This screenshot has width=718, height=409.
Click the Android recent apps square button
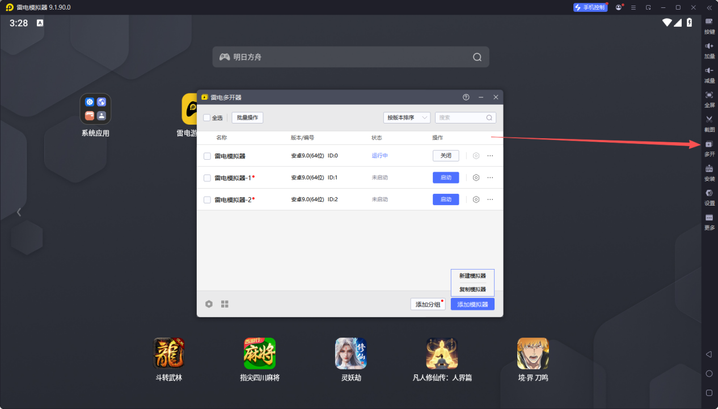click(709, 393)
